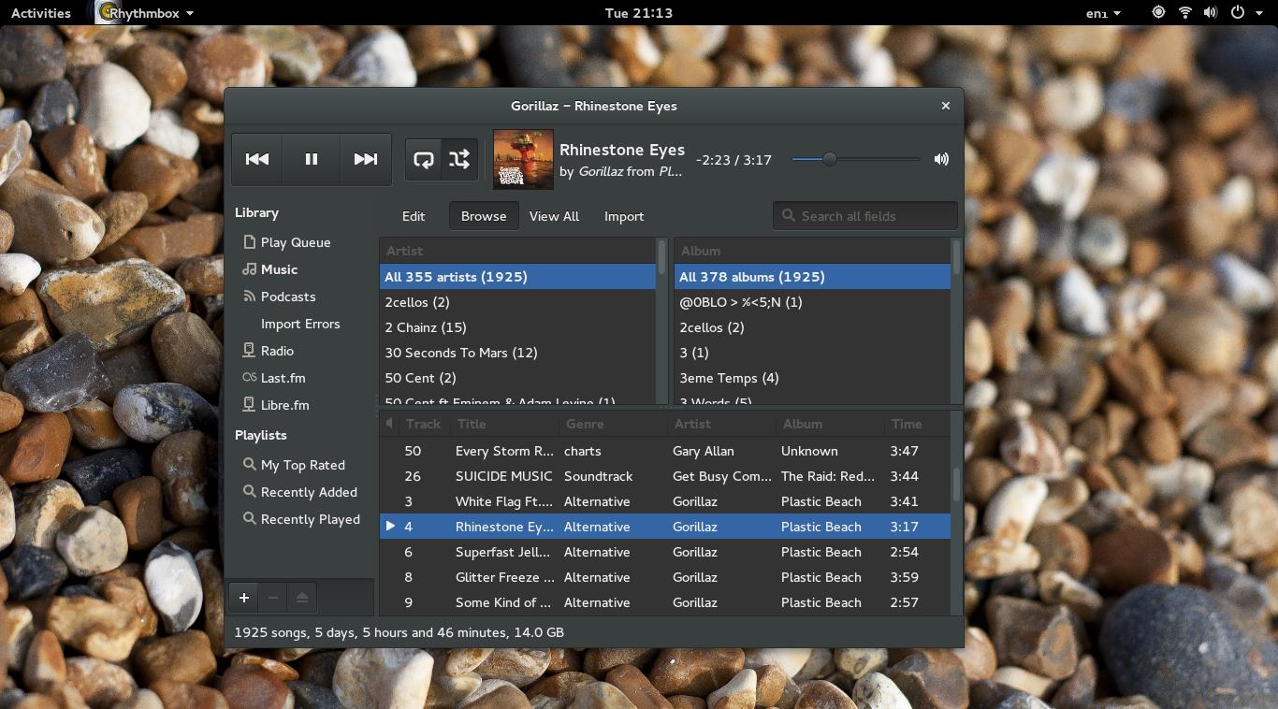Select All 378 albums entry

pos(812,277)
